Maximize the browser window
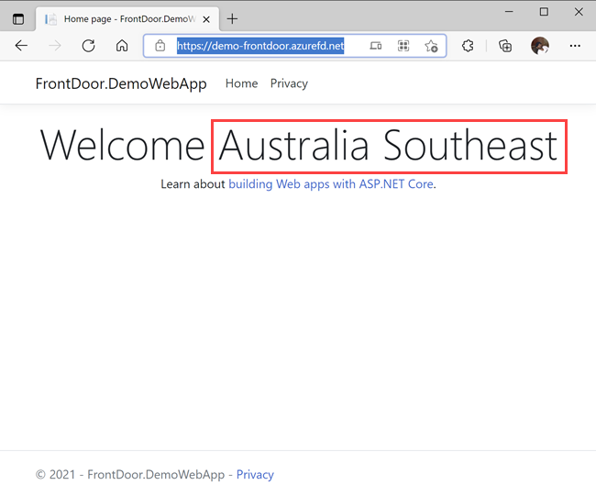This screenshot has width=596, height=496. 544,12
